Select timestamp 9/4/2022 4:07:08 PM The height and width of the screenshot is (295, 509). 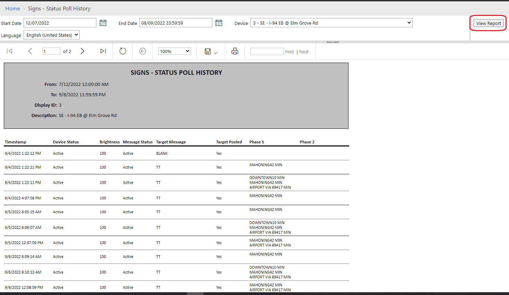coord(23,198)
